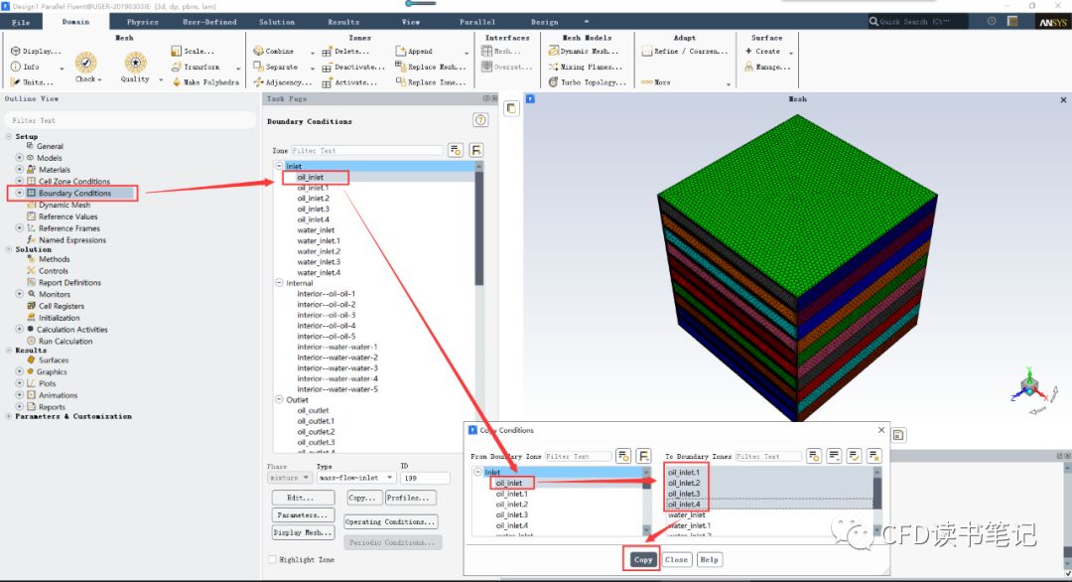Click Surface Create in the ribbon
1072x582 pixels.
pos(762,52)
